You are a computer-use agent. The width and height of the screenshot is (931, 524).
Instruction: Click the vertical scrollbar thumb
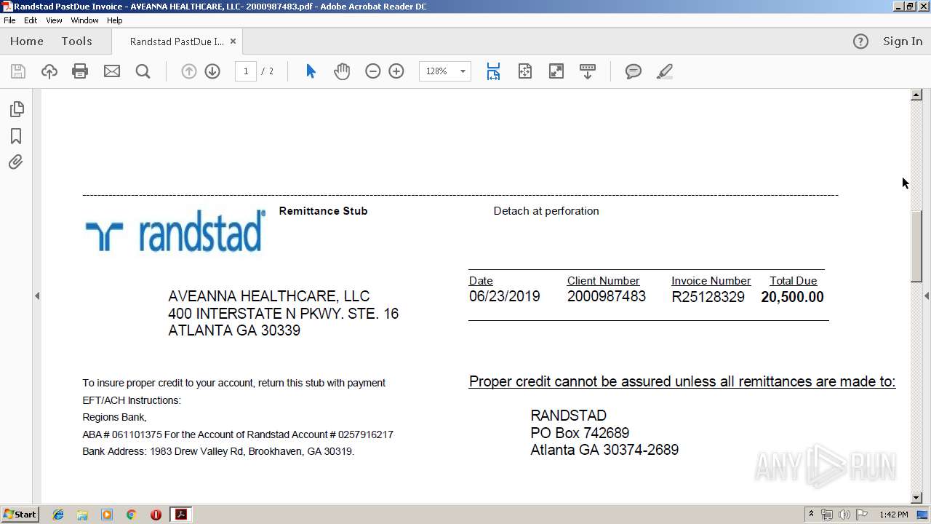(916, 246)
